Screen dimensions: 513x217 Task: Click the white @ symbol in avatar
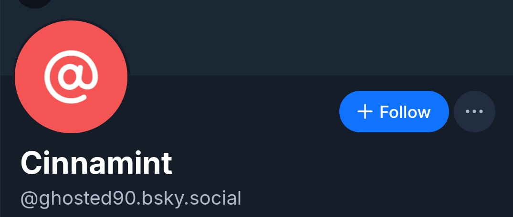coord(71,77)
